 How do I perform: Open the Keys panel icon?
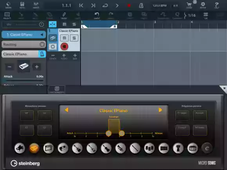pos(22,5)
